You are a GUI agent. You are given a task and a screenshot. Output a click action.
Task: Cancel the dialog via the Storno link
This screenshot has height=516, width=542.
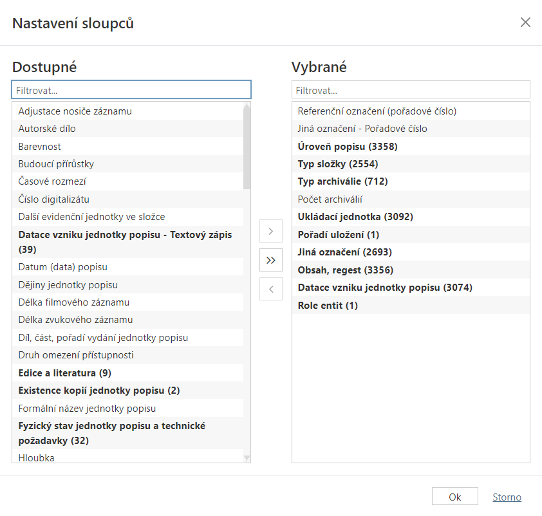pos(507,496)
